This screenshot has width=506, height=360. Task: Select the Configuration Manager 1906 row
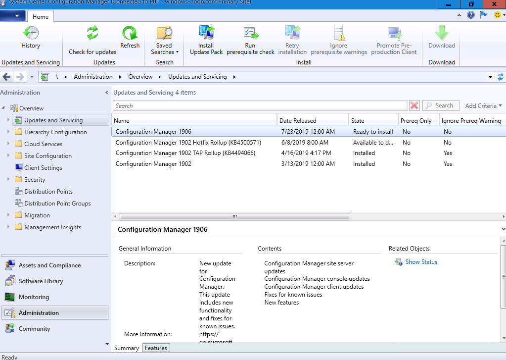(x=309, y=132)
